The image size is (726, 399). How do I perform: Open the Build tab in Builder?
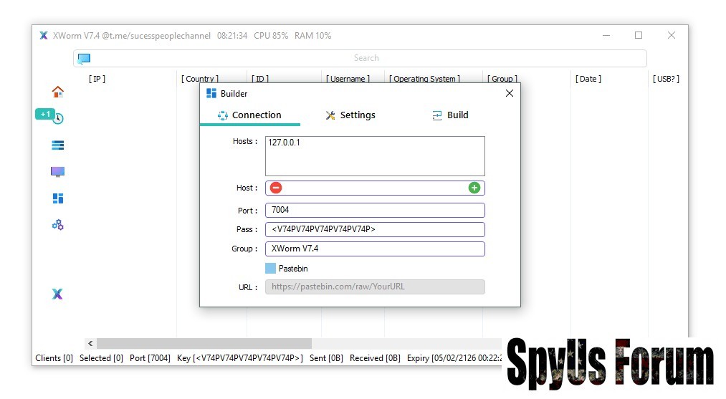point(450,115)
